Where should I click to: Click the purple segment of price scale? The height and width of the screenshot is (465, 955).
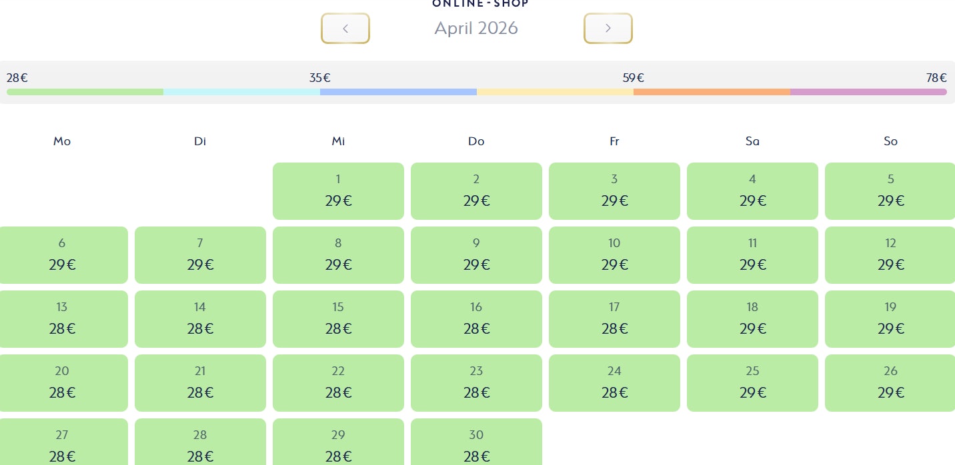coord(868,92)
